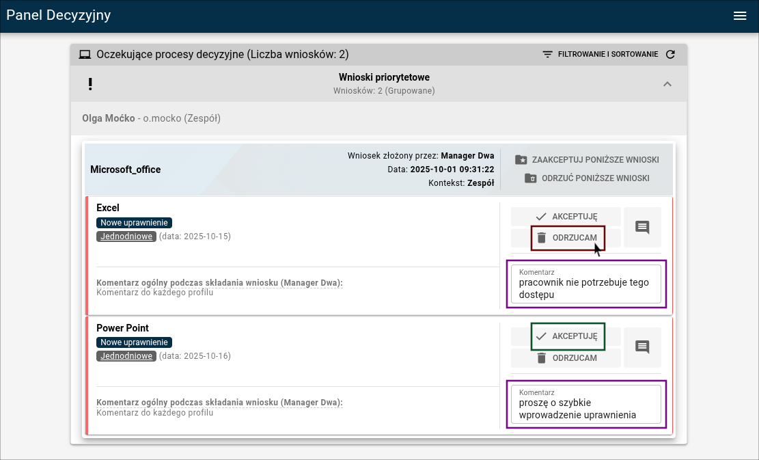Select the Microsoft_office group header
Viewport: 759px width, 460px height.
point(126,170)
